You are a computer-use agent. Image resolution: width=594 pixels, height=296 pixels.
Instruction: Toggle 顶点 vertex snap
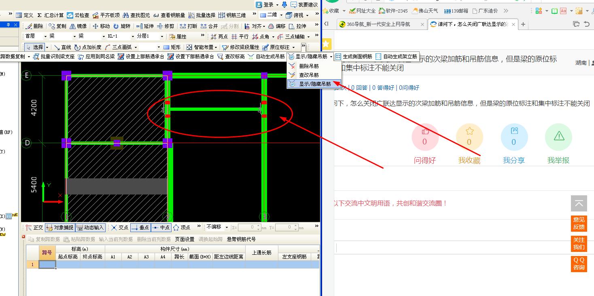coord(182,228)
